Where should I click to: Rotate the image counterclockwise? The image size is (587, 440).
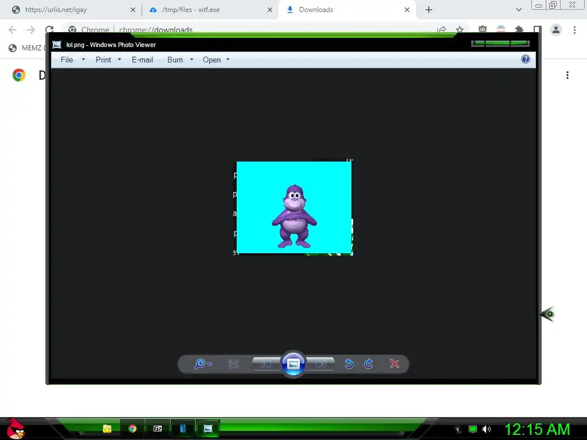(349, 364)
